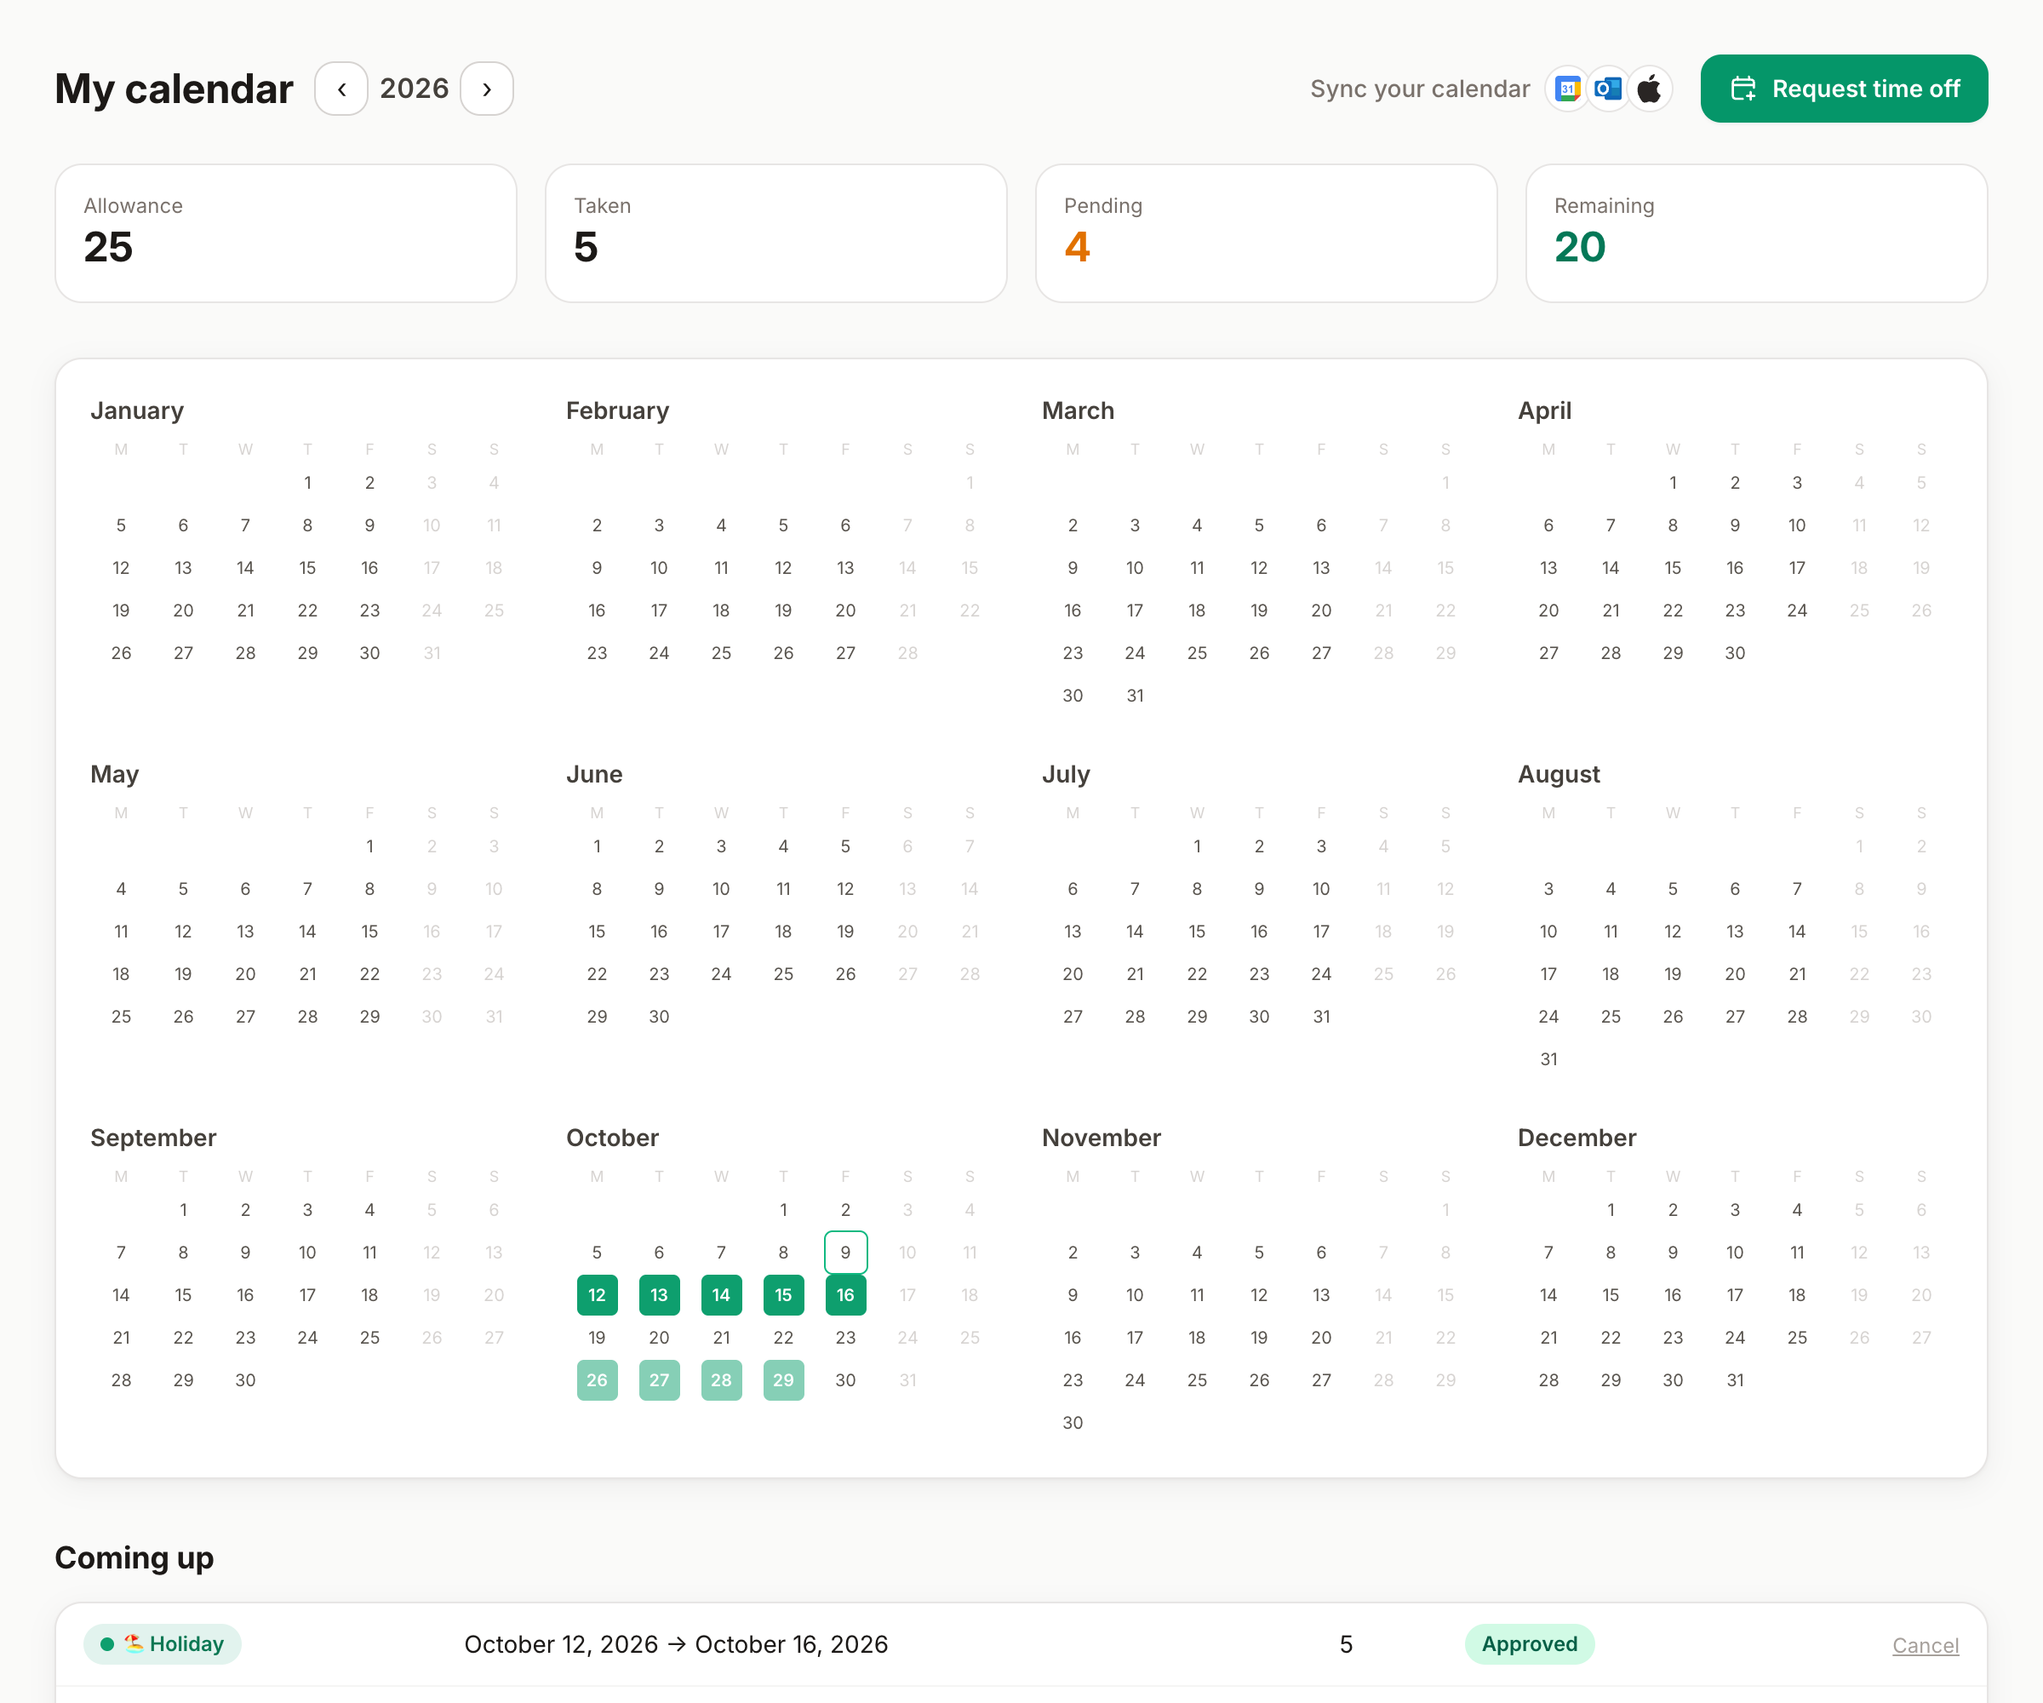Image resolution: width=2043 pixels, height=1703 pixels.
Task: Sync with Google Calendar icon
Action: pyautogui.click(x=1567, y=89)
